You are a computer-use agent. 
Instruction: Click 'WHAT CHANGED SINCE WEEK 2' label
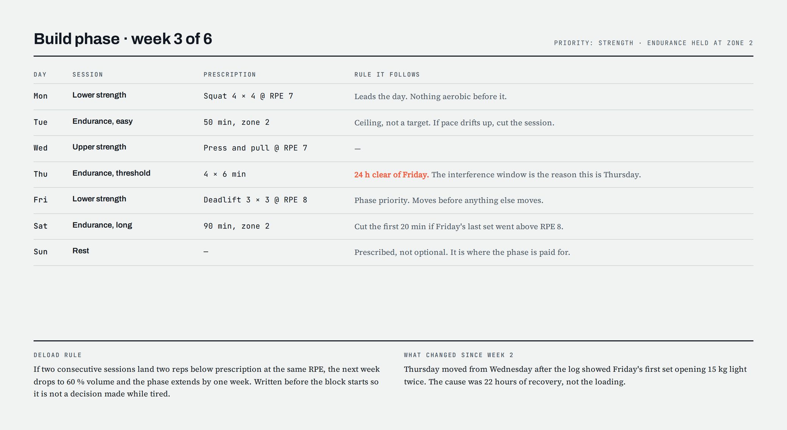point(459,355)
